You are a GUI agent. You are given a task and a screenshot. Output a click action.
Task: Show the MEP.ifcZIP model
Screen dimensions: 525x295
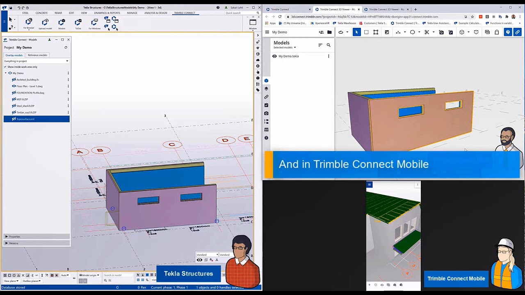(14, 99)
